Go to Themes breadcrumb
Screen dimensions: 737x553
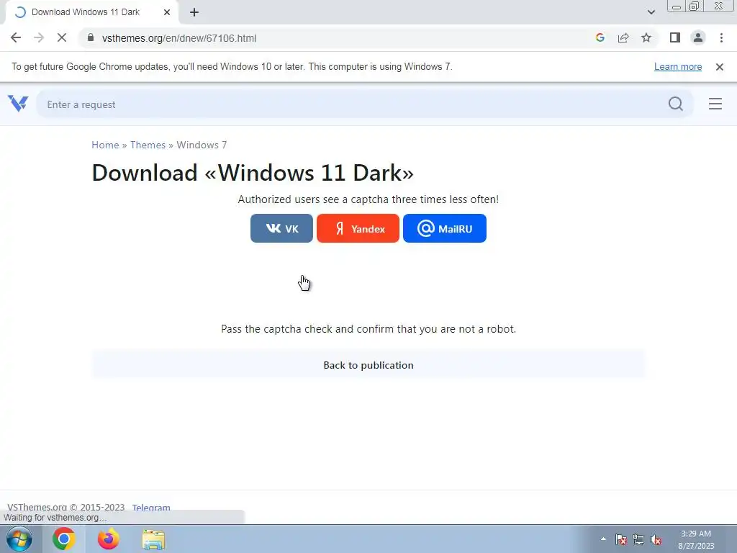[148, 145]
